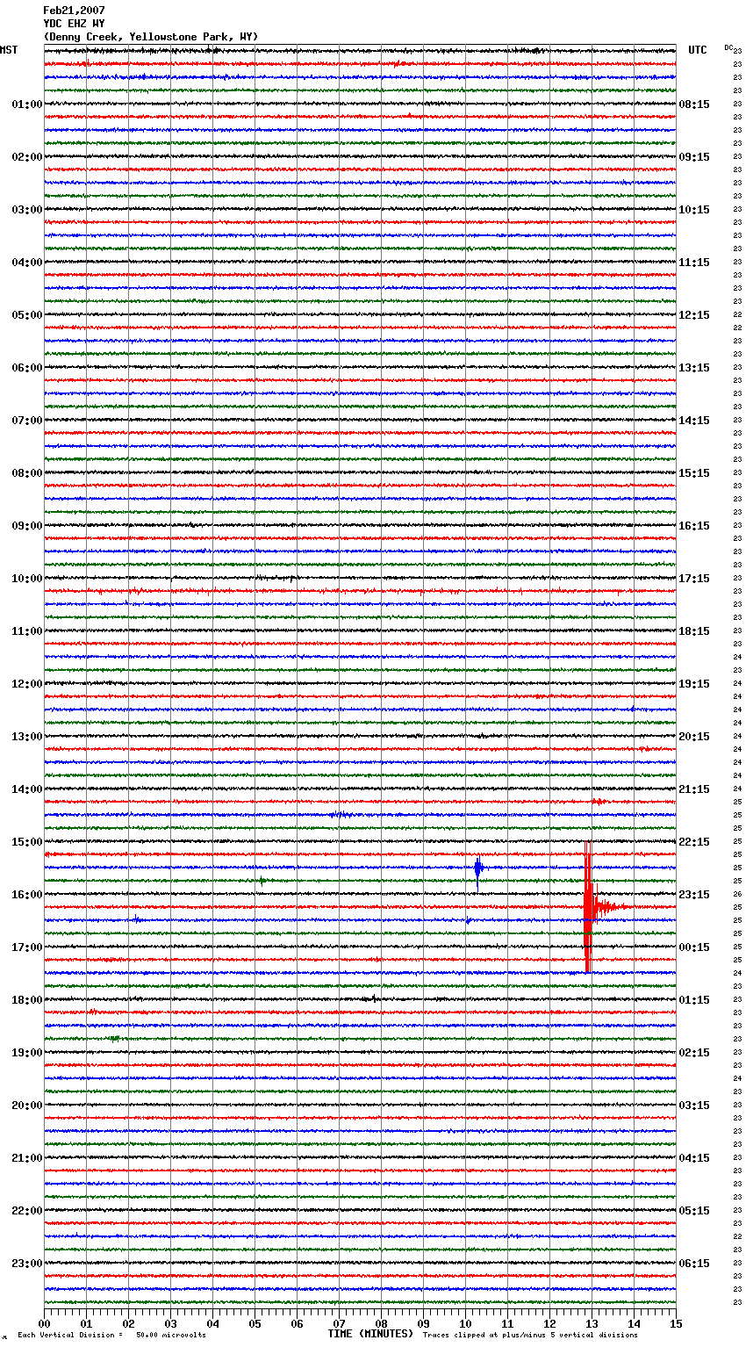Viewport: 746px width, 1347px height.
Task: Click the 20:15 UTC time label
Action: (694, 737)
